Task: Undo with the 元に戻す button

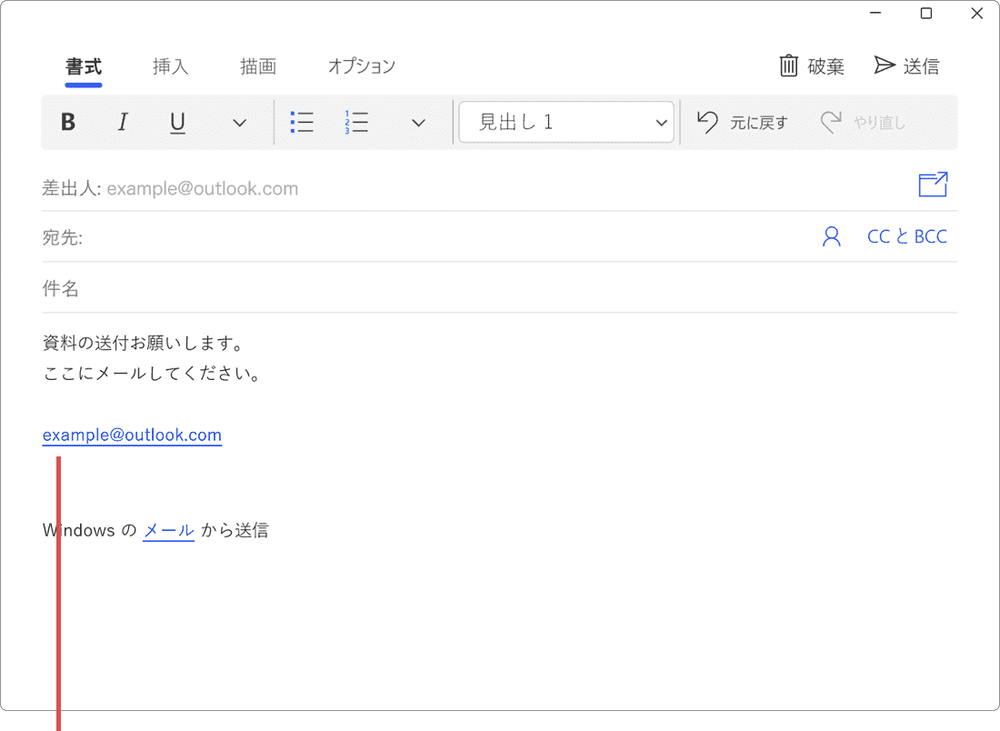Action: coord(743,123)
